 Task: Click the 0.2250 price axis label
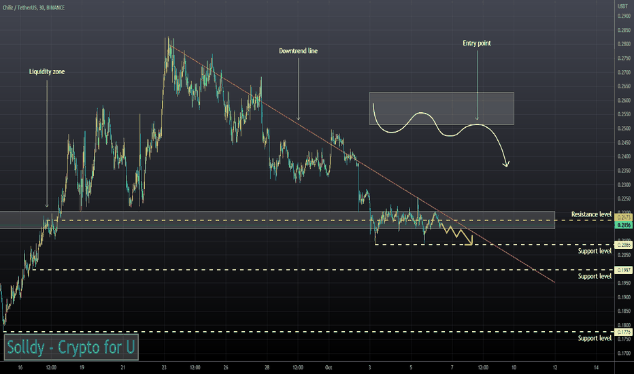click(x=624, y=199)
